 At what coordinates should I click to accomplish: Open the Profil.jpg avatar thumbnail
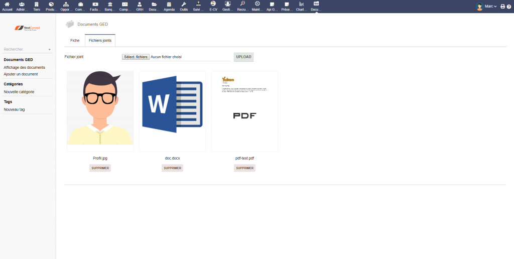click(x=100, y=111)
